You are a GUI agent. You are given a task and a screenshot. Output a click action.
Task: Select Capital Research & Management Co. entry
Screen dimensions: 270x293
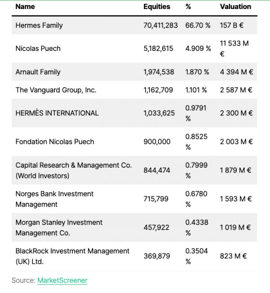tap(73, 170)
